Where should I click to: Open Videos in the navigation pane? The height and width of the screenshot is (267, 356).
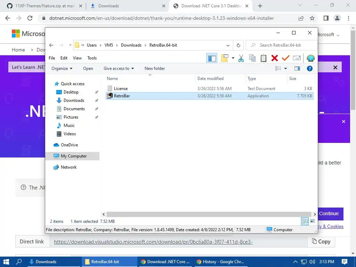pyautogui.click(x=70, y=134)
